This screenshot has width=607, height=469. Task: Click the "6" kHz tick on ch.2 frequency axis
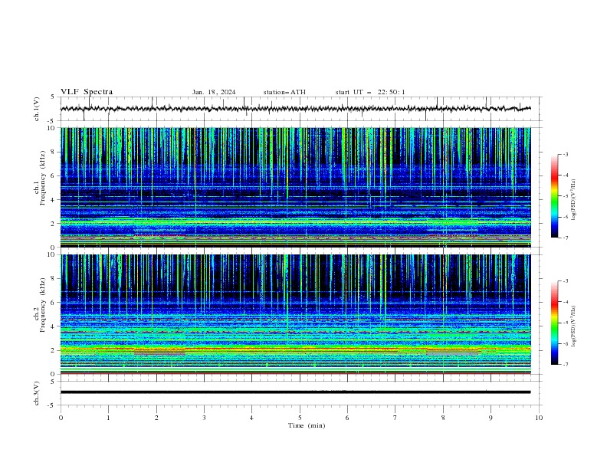pyautogui.click(x=54, y=303)
